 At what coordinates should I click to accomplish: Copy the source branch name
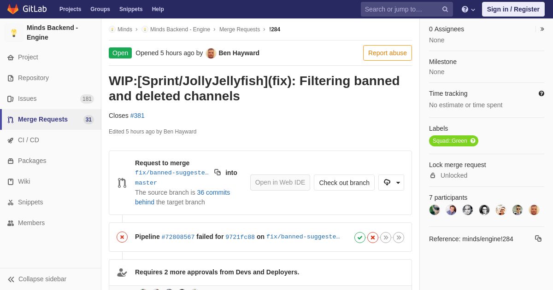[x=218, y=172]
